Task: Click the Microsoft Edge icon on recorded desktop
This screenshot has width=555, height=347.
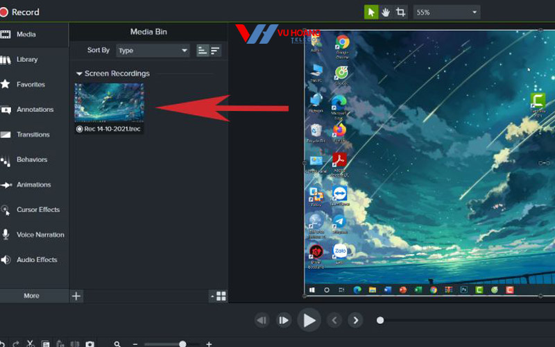Action: [x=339, y=103]
